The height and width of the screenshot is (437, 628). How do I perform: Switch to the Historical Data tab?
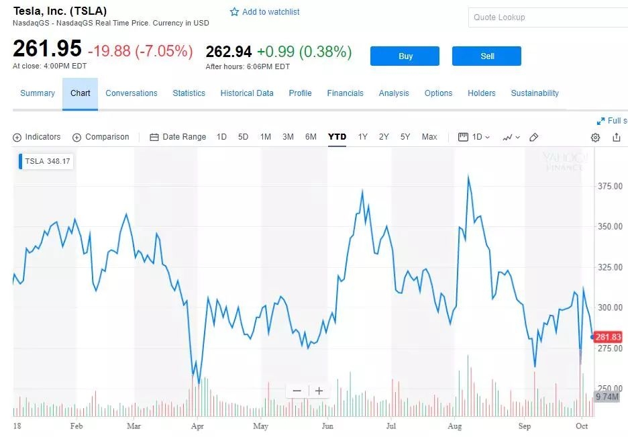[x=247, y=93]
